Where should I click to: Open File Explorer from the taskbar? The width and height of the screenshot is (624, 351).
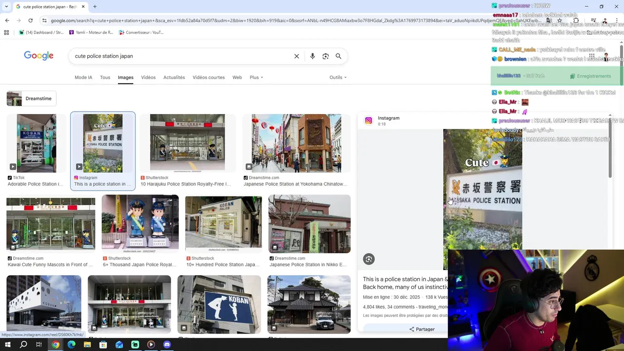point(87,345)
